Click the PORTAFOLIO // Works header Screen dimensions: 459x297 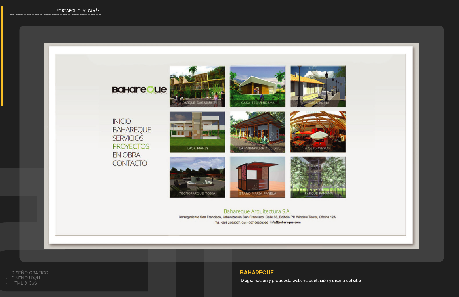point(78,11)
